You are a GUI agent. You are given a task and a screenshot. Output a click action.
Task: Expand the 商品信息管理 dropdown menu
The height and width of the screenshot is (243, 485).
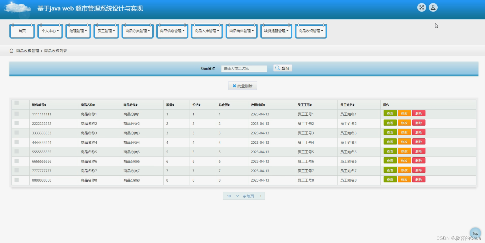coord(172,31)
